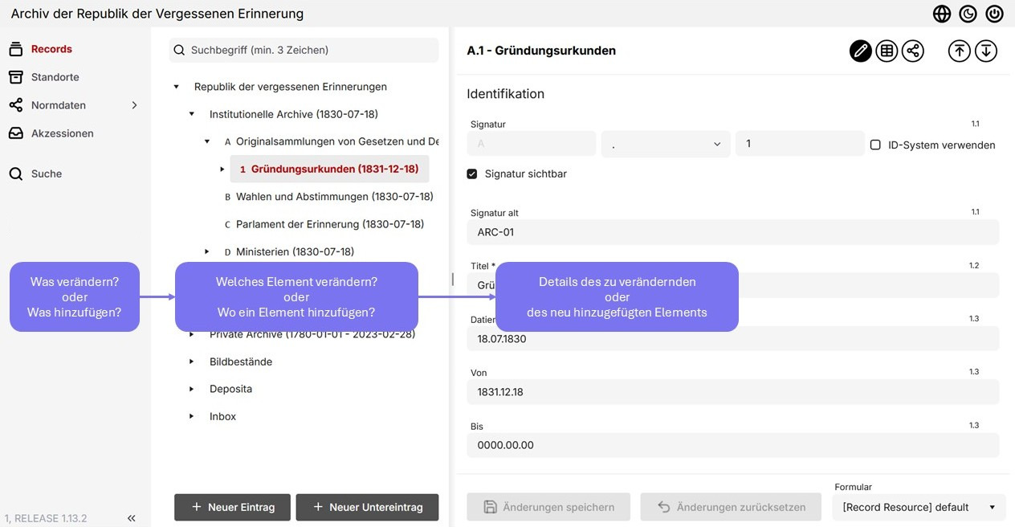Select the Formular dropdown Record Resource default
Image resolution: width=1015 pixels, height=527 pixels.
click(918, 507)
